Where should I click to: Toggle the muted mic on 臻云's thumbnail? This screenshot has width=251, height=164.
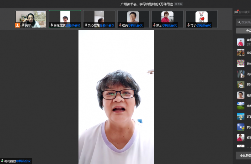pyautogui.click(x=154, y=25)
